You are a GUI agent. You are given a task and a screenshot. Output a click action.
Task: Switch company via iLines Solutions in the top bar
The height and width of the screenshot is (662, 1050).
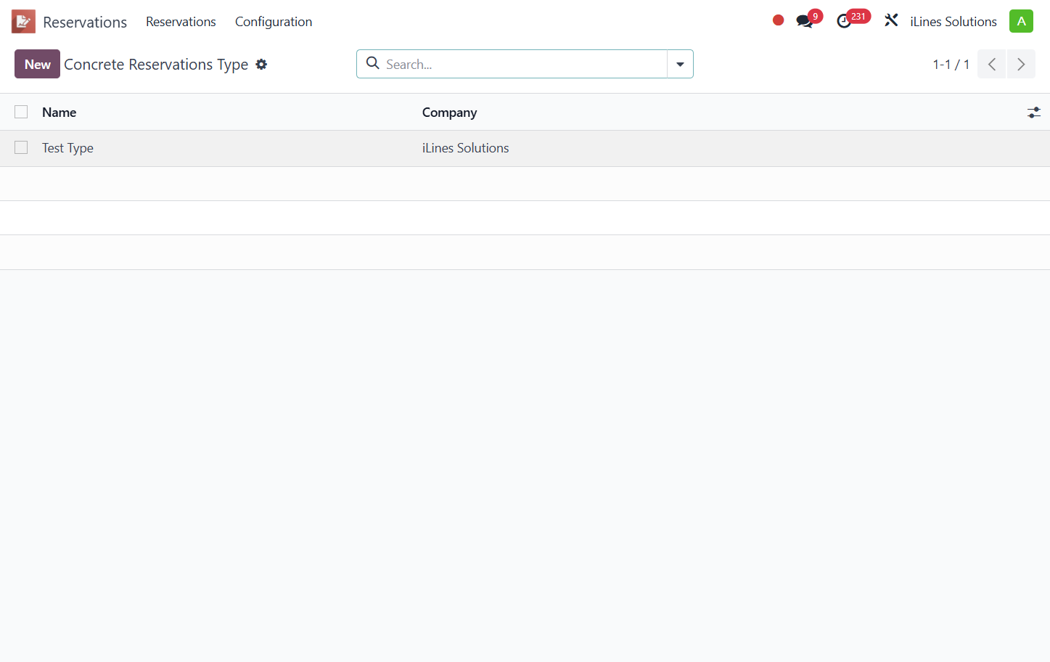(x=953, y=22)
